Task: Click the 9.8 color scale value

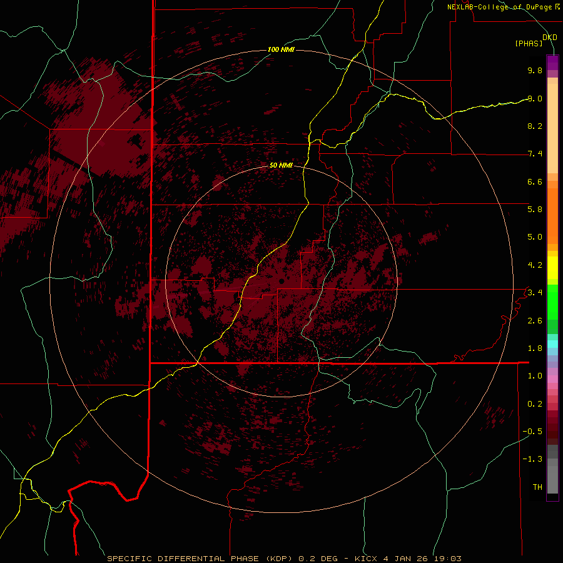Action: tap(535, 70)
